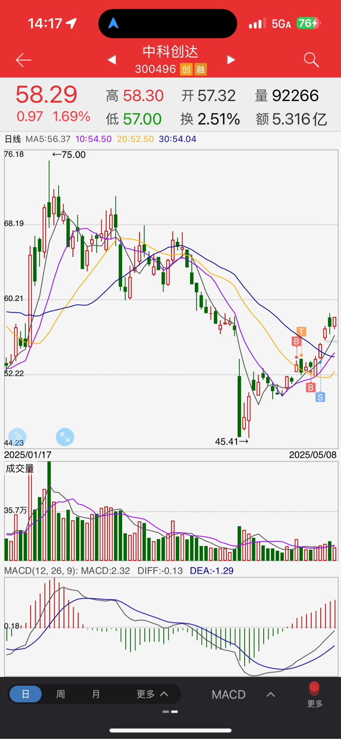Tap the amount value 5.316亿
This screenshot has width=341, height=739.
[x=300, y=119]
